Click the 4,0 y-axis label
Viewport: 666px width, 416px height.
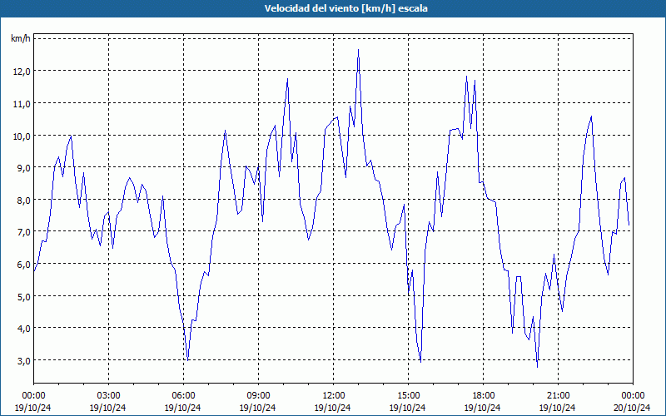point(24,328)
